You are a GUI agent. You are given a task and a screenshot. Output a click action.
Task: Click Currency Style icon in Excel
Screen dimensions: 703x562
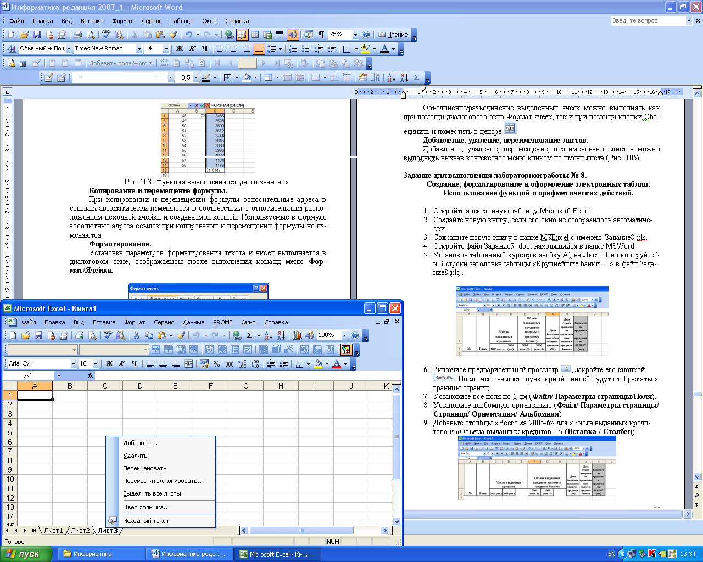coord(204,364)
